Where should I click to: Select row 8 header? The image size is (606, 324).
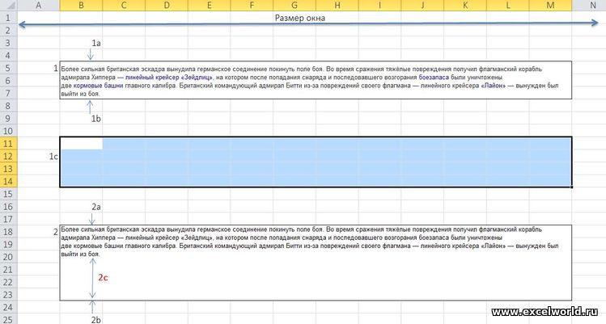(9, 106)
